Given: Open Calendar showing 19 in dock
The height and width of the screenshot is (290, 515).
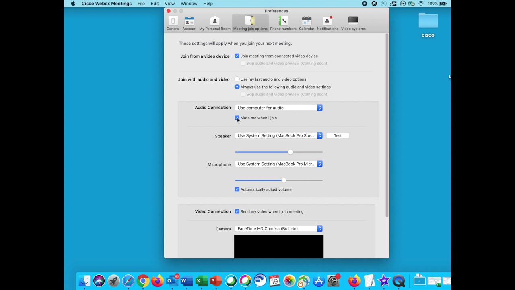Looking at the screenshot, I should 275,281.
